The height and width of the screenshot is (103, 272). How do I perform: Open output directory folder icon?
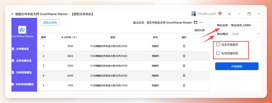(x=196, y=22)
